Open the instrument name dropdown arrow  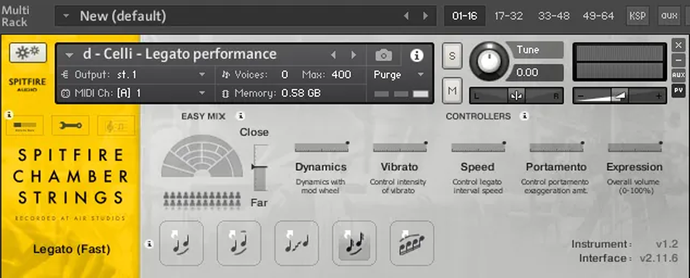[69, 55]
